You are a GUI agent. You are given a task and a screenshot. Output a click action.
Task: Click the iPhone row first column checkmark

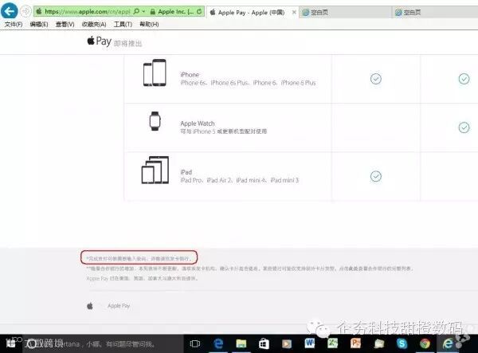[x=375, y=79]
